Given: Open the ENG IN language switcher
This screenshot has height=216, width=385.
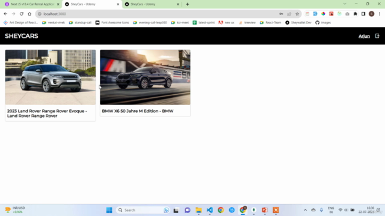Looking at the screenshot, I should tap(331, 210).
